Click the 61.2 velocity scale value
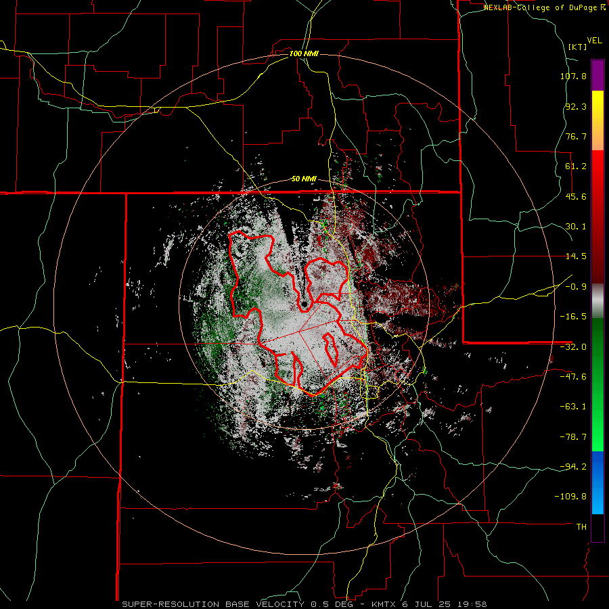Image resolution: width=609 pixels, height=609 pixels. 576,166
